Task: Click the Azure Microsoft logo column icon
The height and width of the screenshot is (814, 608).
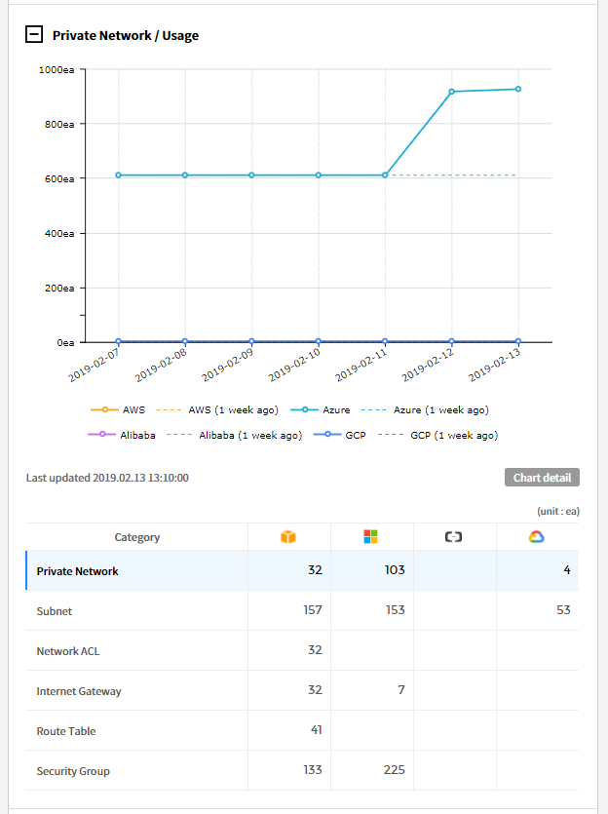Action: tap(370, 537)
